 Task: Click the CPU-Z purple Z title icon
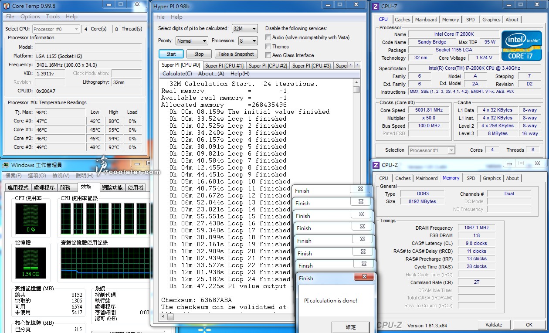[376, 6]
